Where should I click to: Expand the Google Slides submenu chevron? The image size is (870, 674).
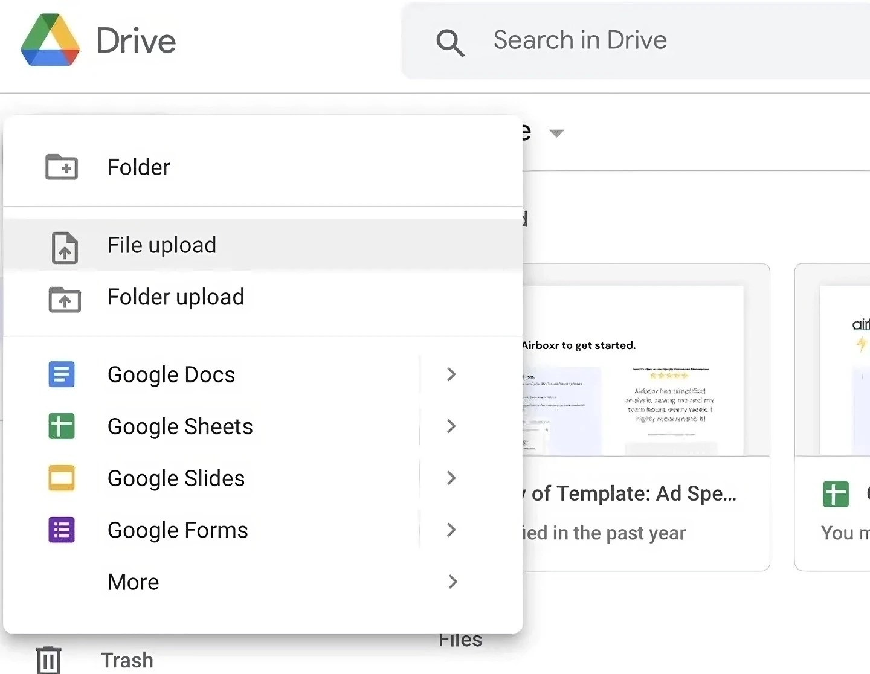tap(451, 478)
